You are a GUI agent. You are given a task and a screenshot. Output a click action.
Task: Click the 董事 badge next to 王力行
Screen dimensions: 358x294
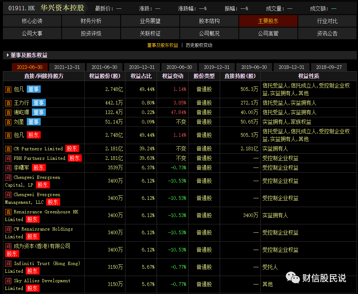pos(39,103)
